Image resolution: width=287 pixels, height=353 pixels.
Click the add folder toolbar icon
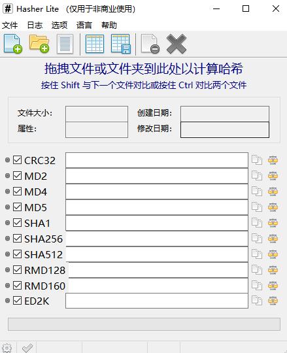(39, 44)
